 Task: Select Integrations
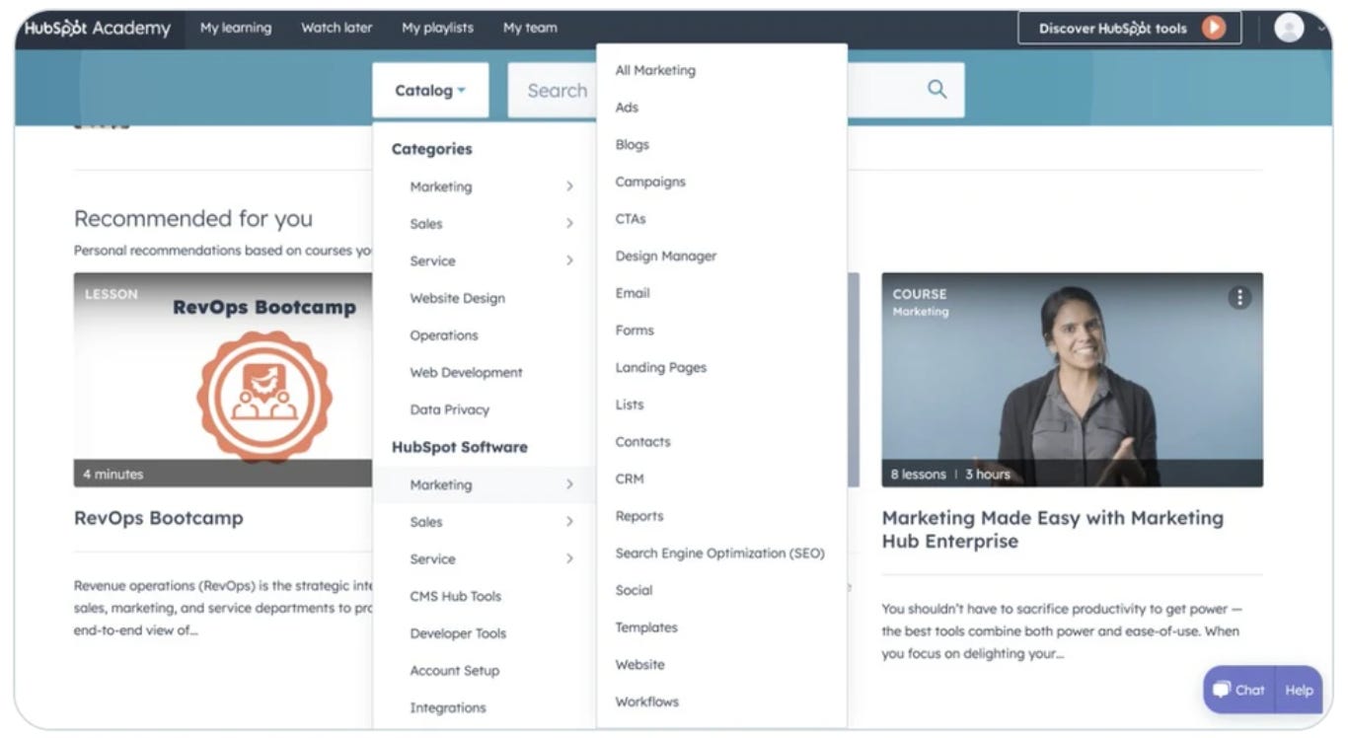tap(448, 707)
